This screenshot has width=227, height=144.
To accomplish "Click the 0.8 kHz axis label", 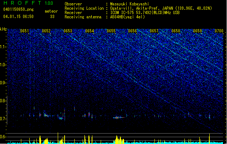I will point(3,101).
